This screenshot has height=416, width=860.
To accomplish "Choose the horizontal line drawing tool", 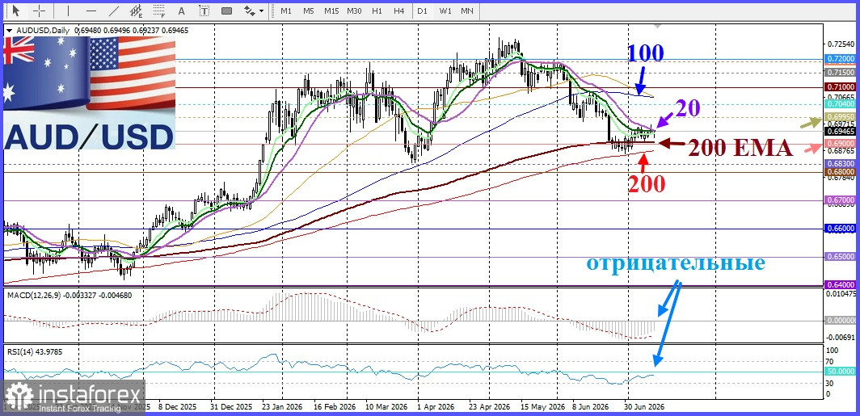I will pyautogui.click(x=91, y=11).
